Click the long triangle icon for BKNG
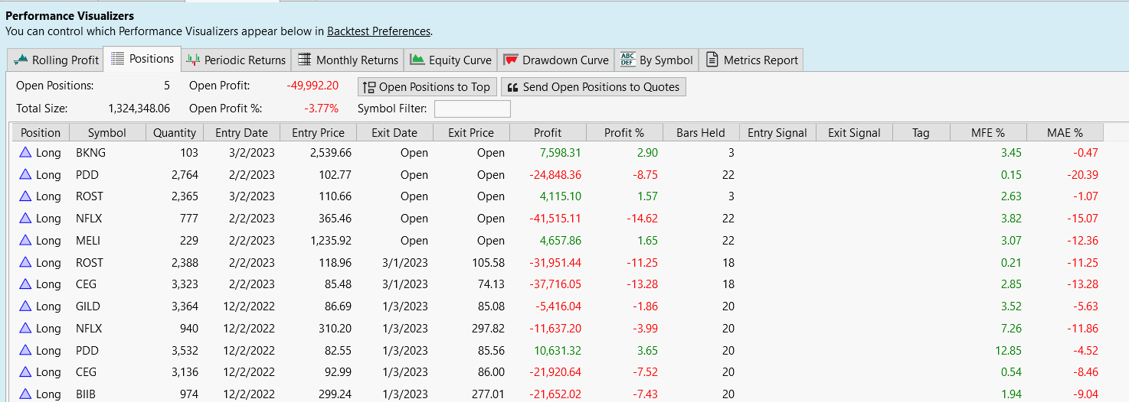This screenshot has height=402, width=1129. 26,153
